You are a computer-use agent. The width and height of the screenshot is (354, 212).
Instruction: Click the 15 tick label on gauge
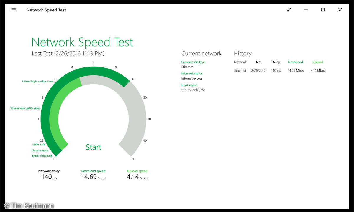pyautogui.click(x=133, y=79)
